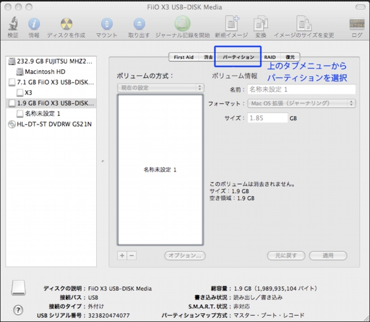Viewport: 370px width, 322px height.
Task: Open the Info (情報) toolbar icon
Action: tap(34, 24)
